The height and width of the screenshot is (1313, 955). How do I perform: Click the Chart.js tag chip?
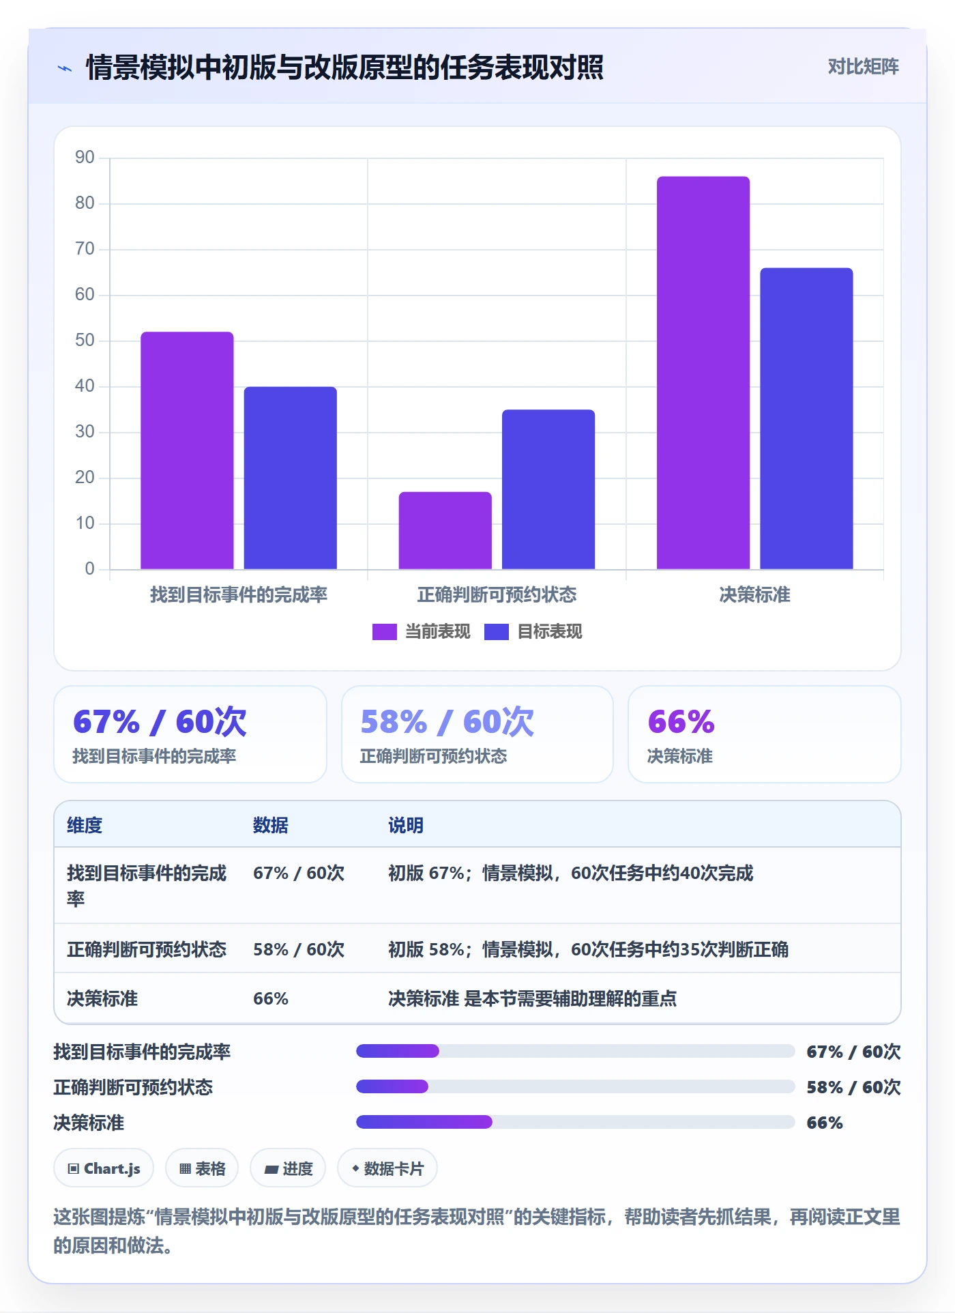[x=104, y=1168]
